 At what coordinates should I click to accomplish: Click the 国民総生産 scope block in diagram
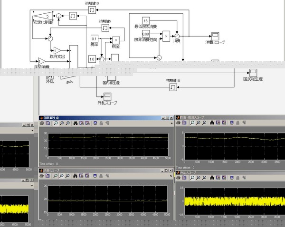253,71
